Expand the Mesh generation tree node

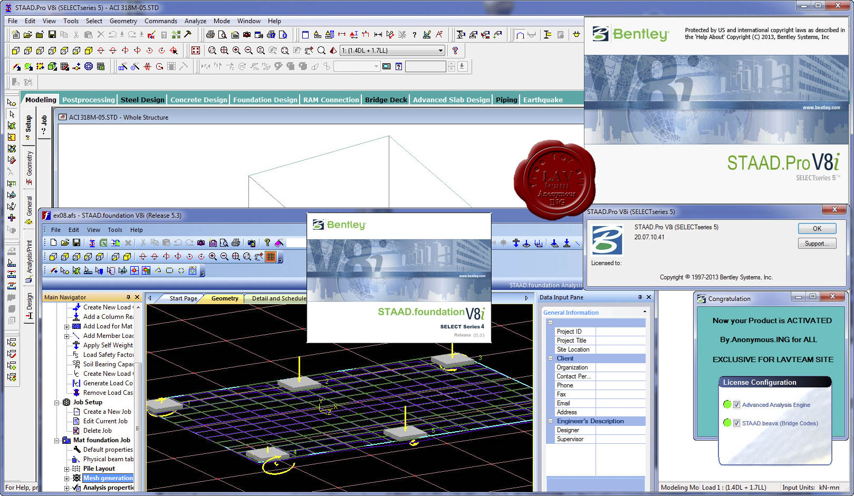click(66, 478)
